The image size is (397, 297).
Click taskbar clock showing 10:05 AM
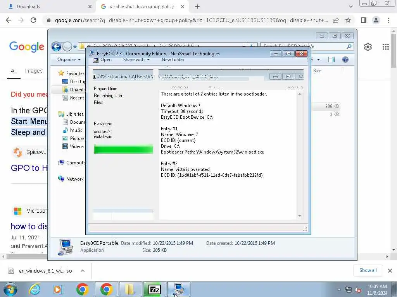click(x=377, y=290)
